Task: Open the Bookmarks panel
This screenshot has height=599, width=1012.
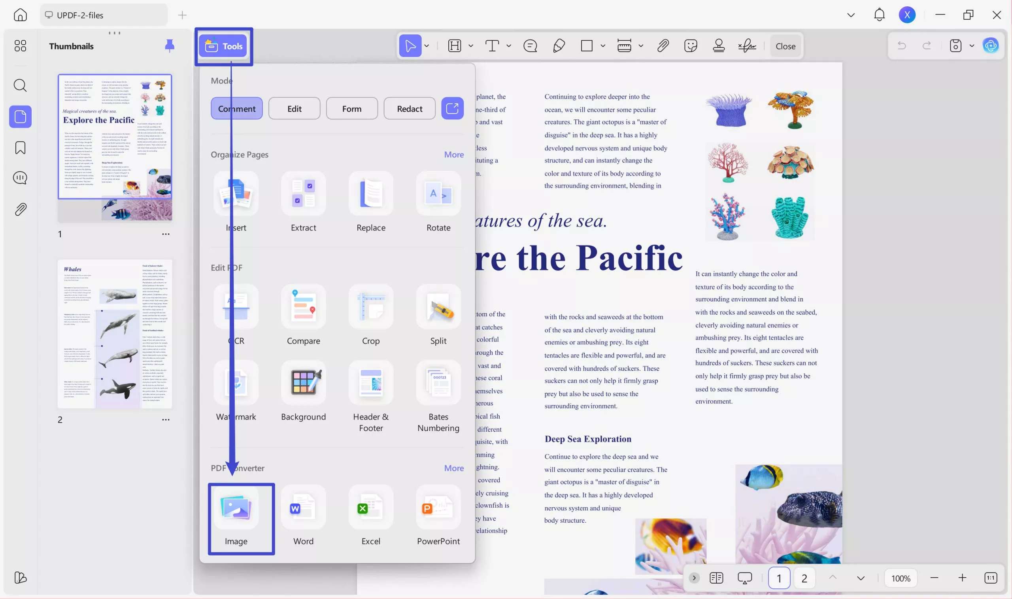Action: point(20,148)
